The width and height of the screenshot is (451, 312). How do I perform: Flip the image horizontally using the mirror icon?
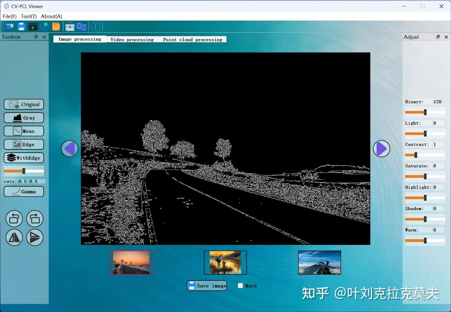14,237
